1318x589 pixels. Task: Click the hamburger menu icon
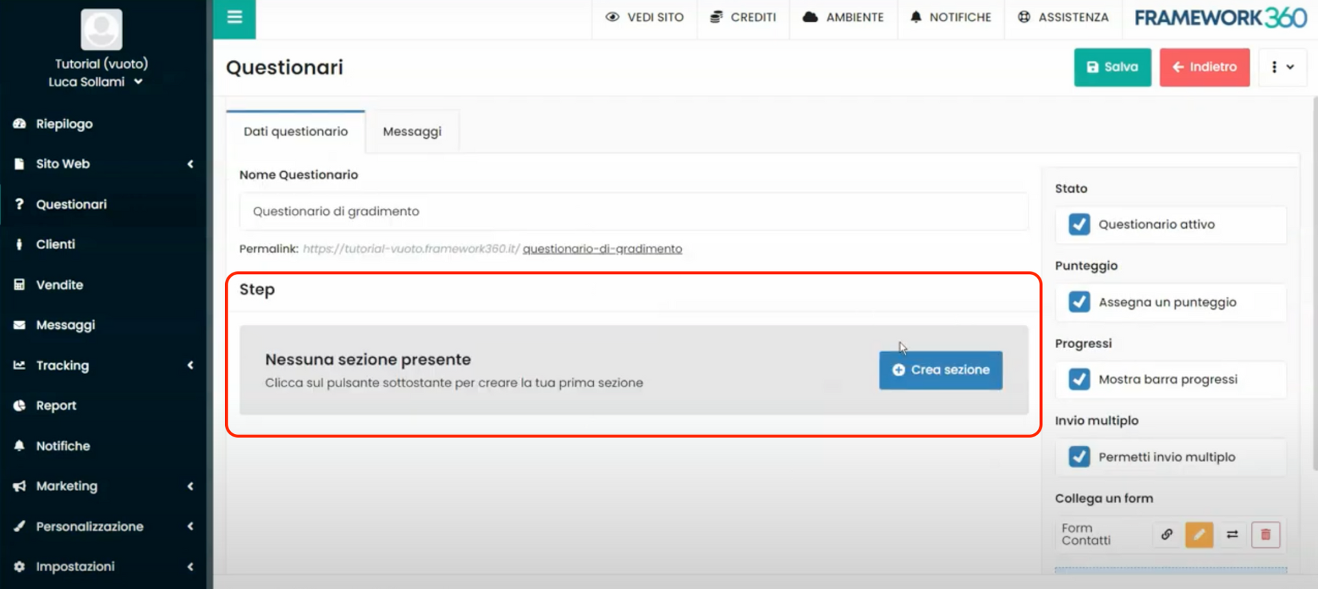pyautogui.click(x=234, y=18)
